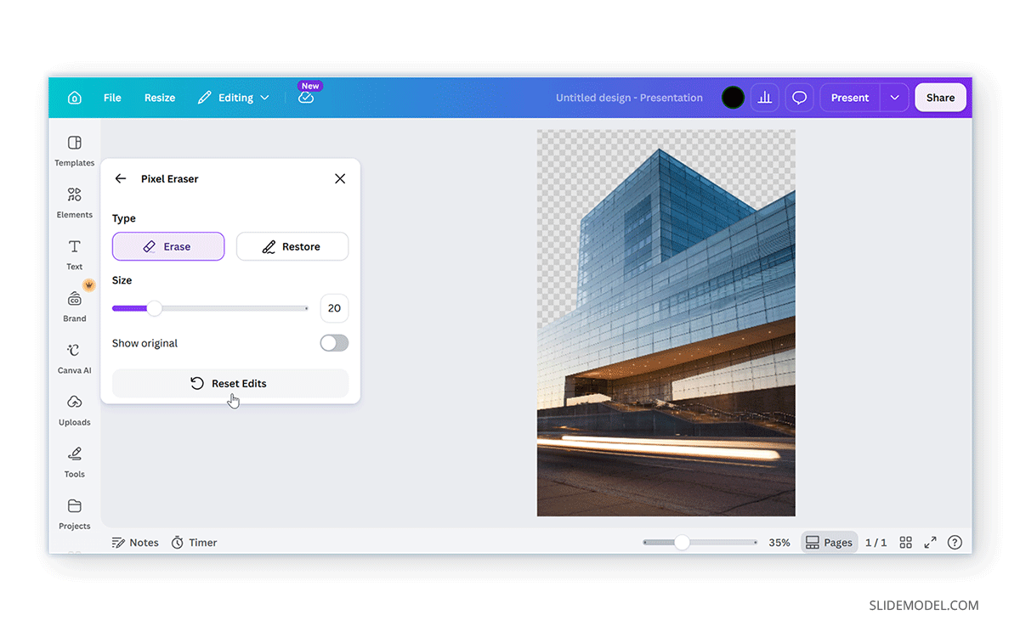
Task: Open the Projects sidebar panel
Action: click(75, 514)
